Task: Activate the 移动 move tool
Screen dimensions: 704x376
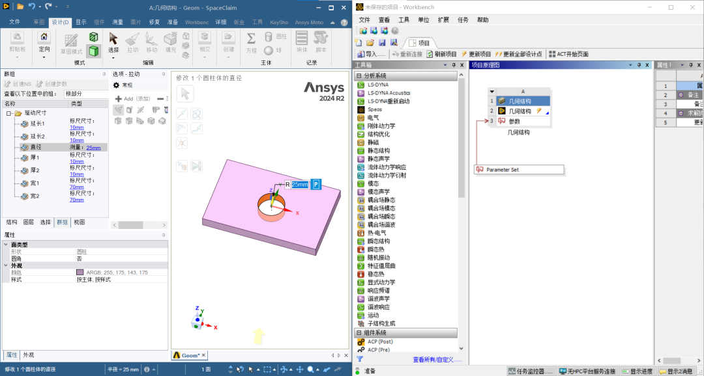Action: coord(151,42)
